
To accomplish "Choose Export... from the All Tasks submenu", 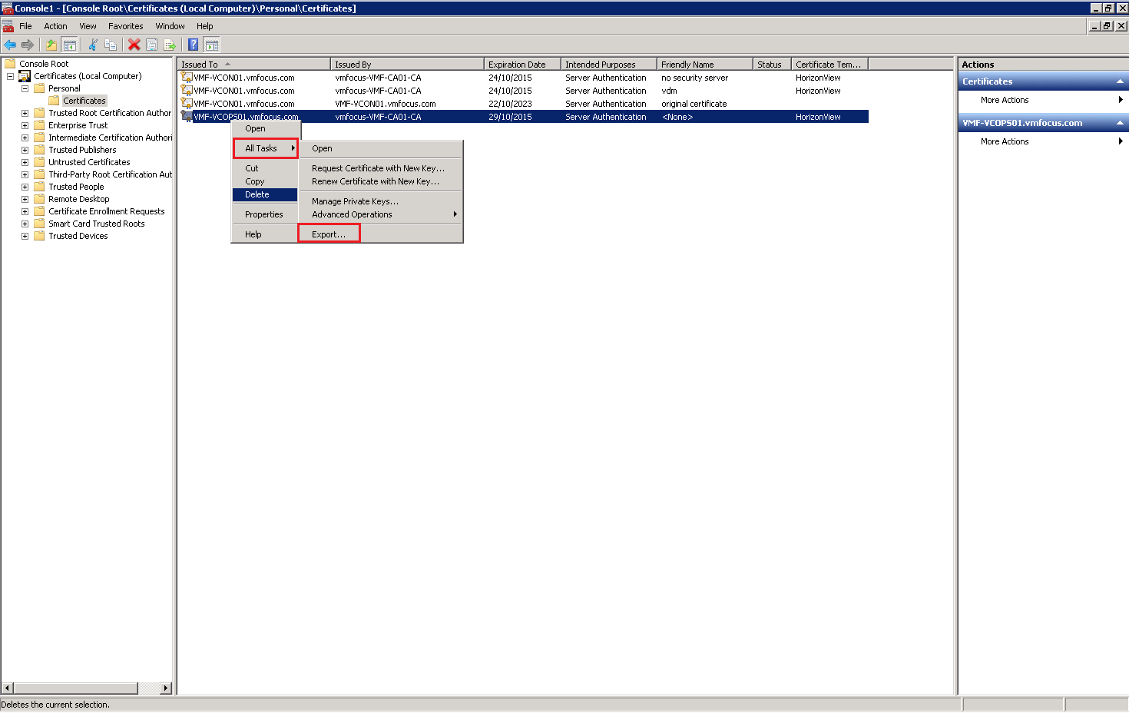I will 329,234.
